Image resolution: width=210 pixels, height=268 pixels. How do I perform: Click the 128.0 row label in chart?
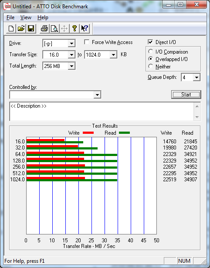pyautogui.click(x=19, y=161)
